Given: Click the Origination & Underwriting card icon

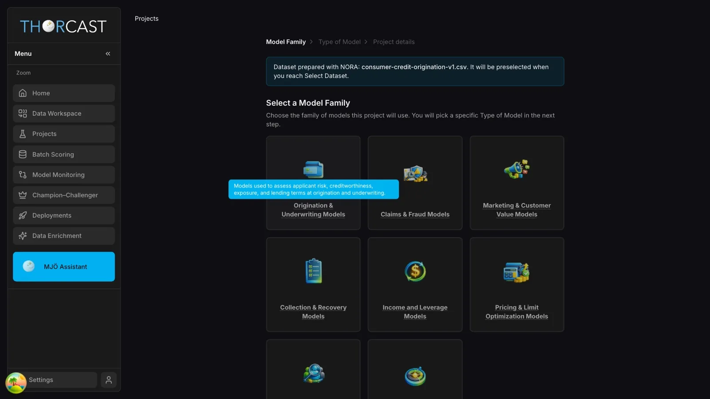Looking at the screenshot, I should coord(313,170).
